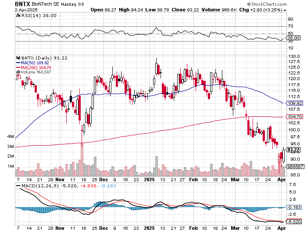This screenshot has height=232, width=307.
Task: Click the RSI 70 axis level label
Action: pos(290,26)
